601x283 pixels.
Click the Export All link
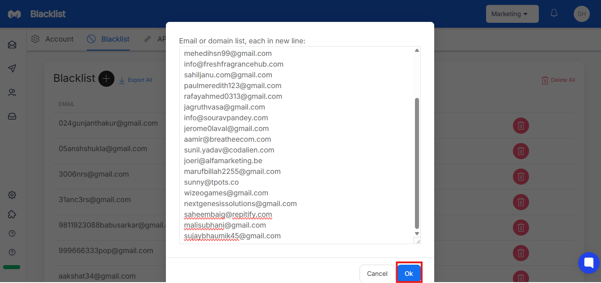pyautogui.click(x=135, y=80)
